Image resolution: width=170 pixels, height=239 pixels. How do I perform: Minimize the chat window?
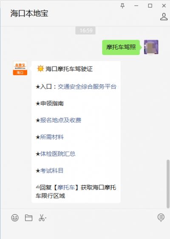pos(136,6)
